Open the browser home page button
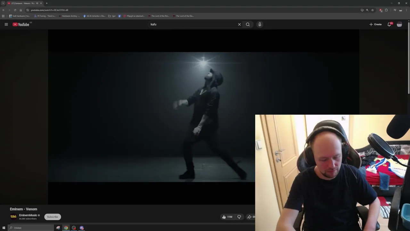This screenshot has width=410, height=231. pos(21,10)
